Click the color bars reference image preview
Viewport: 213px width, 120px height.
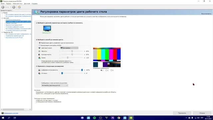pyautogui.click(x=107, y=57)
